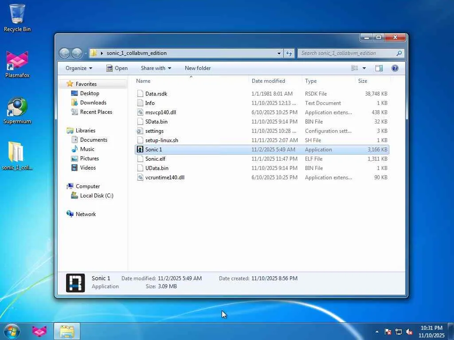The image size is (454, 340).
Task: Select the Sonic.elf file
Action: click(x=262, y=159)
